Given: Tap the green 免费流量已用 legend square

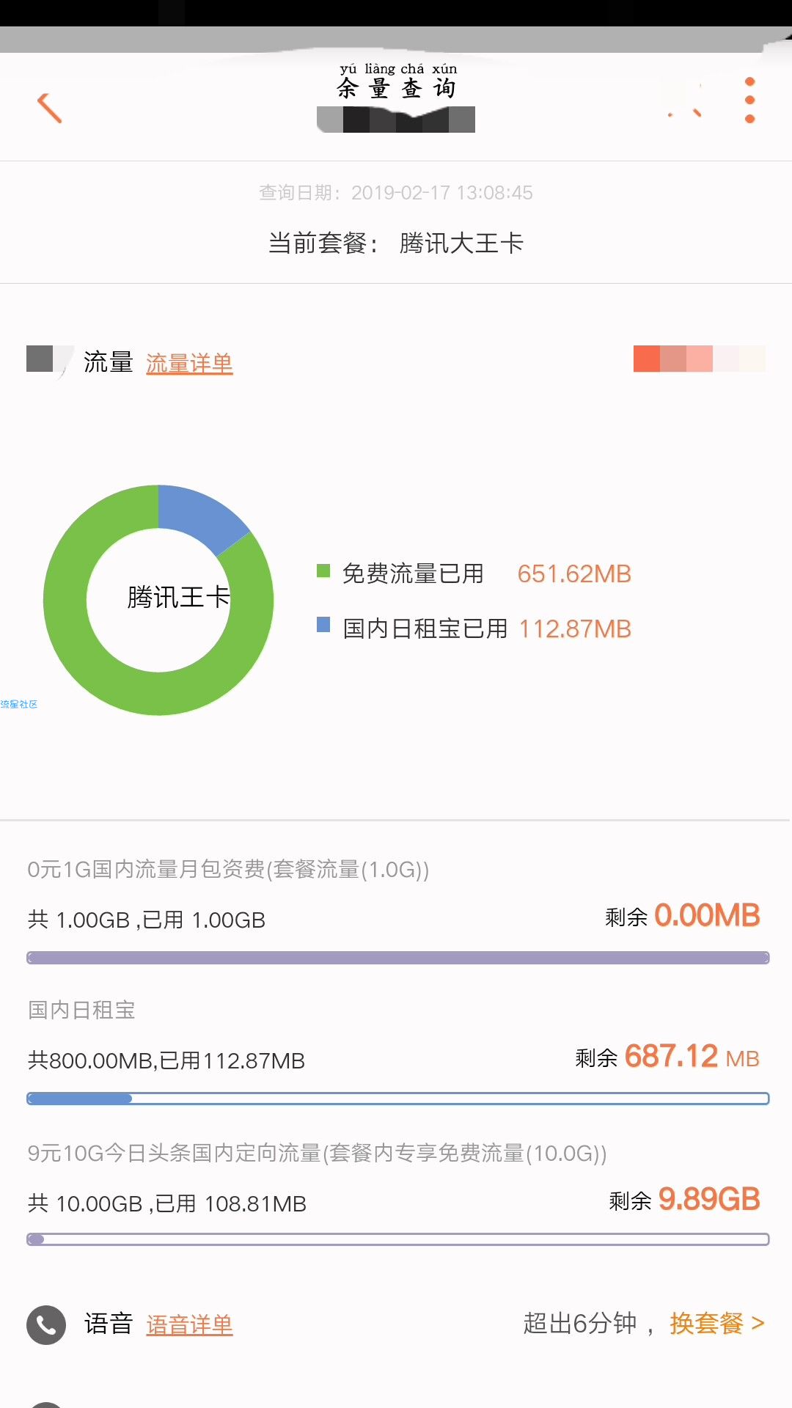Looking at the screenshot, I should (323, 571).
